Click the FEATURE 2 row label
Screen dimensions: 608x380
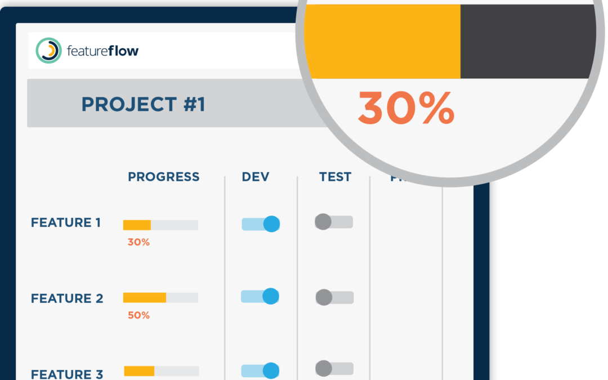(67, 298)
